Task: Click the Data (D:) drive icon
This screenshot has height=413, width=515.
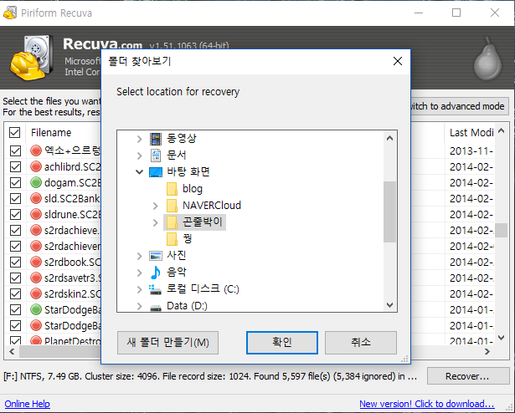Action: 156,307
